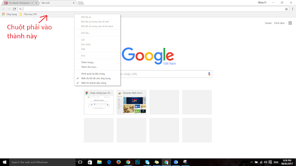Open the battery tray icon
This screenshot has width=296, height=166.
coord(256,162)
